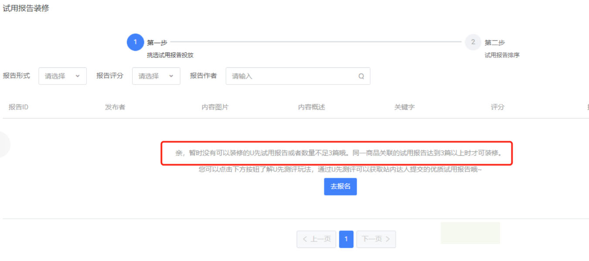Screen dimensions: 589x261
Task: Click the 下一页 pagination button
Action: point(376,239)
